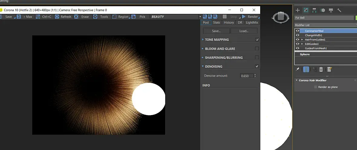The height and width of the screenshot is (150, 357).
Task: Start rendering with the Render button
Action: pos(250,17)
